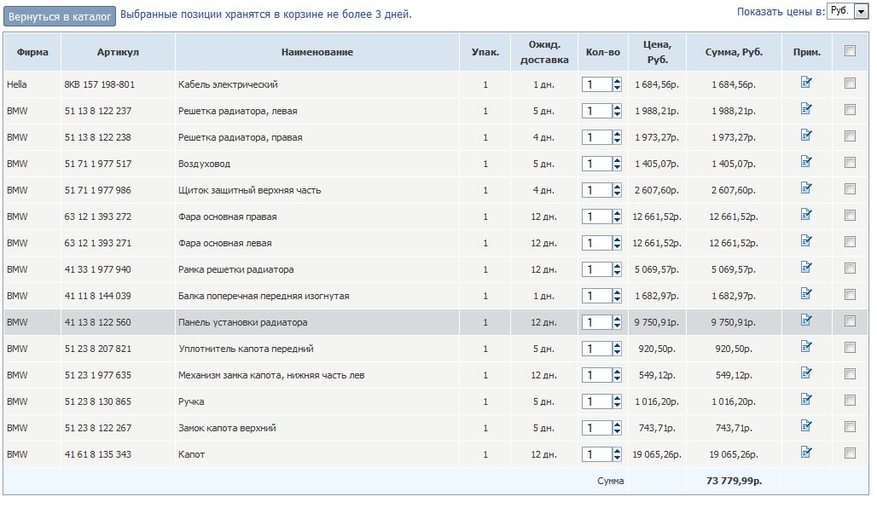Click the note icon in the Воздуховод row
This screenshot has height=508, width=877.
click(x=806, y=162)
